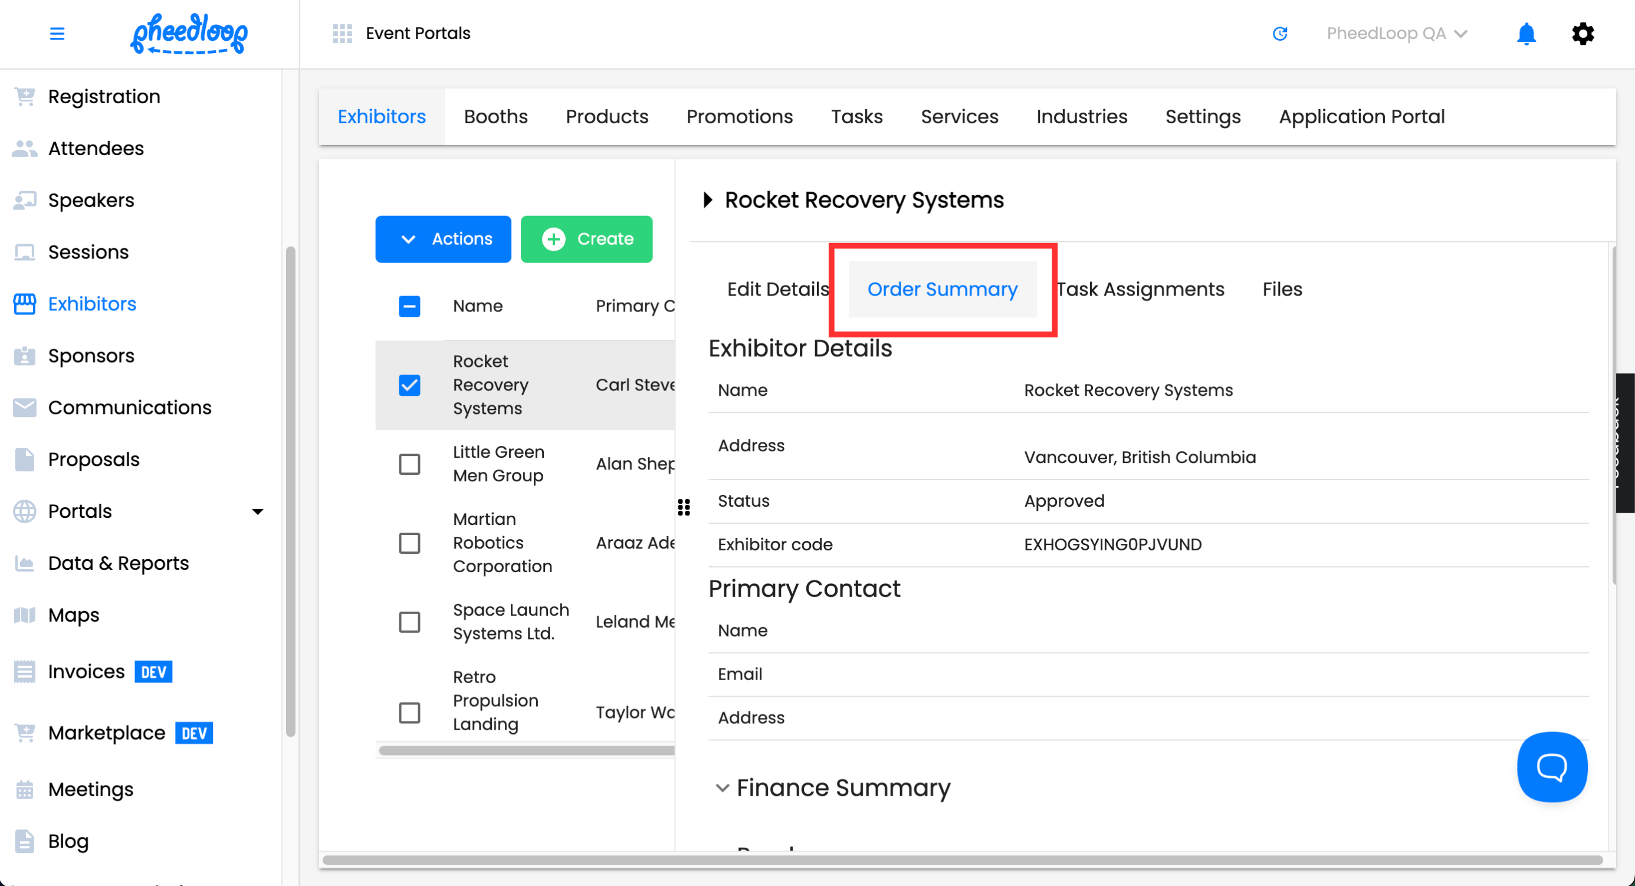Click the Speakers sidebar icon

[x=24, y=201]
